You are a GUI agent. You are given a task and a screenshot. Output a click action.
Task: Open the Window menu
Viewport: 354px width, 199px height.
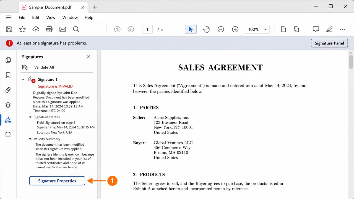pyautogui.click(x=70, y=17)
